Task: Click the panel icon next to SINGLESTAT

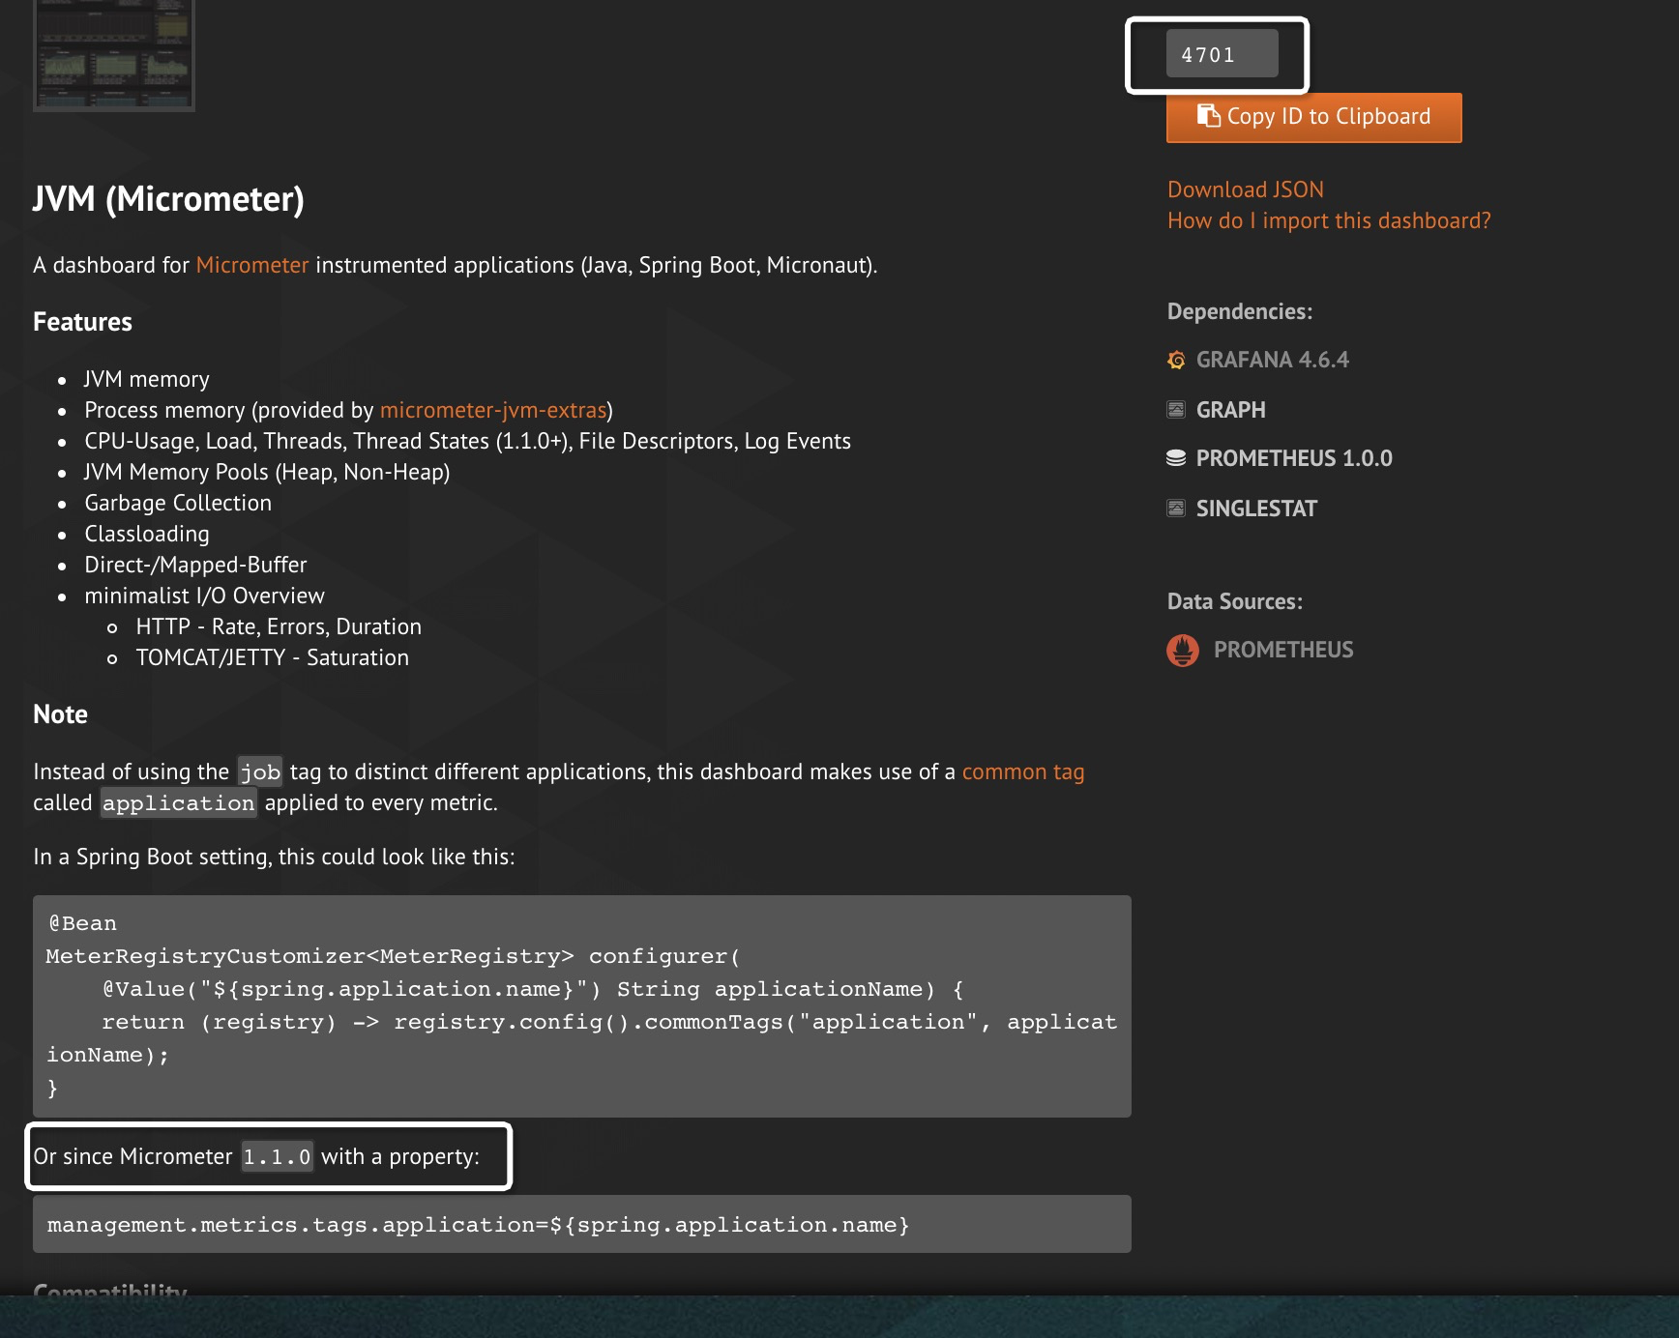Action: coord(1176,509)
